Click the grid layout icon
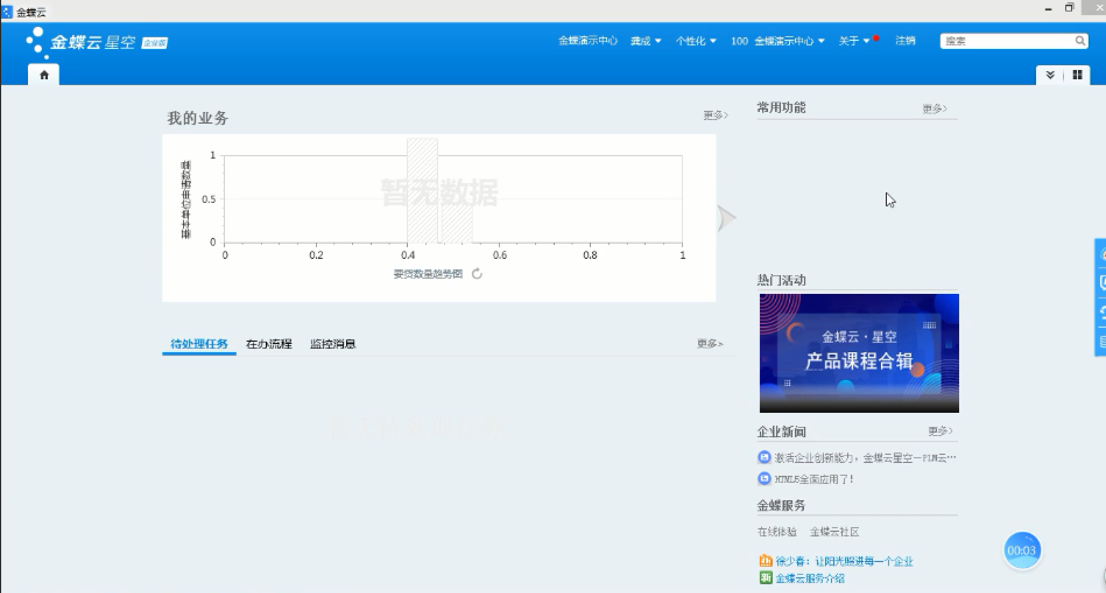Viewport: 1106px width, 593px height. pos(1077,75)
